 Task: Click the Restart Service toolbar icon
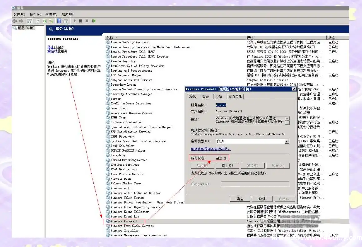[93, 21]
